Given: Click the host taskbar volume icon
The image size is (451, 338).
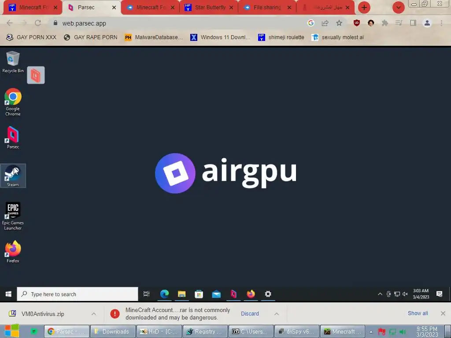Looking at the screenshot, I should click(x=403, y=332).
